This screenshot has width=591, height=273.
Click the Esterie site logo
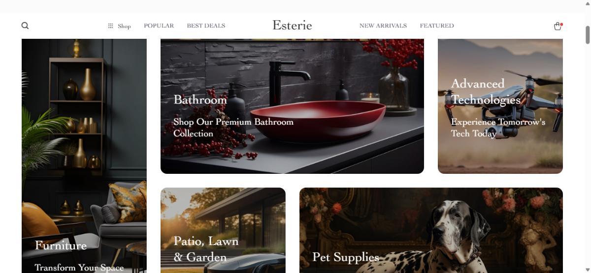tap(292, 25)
